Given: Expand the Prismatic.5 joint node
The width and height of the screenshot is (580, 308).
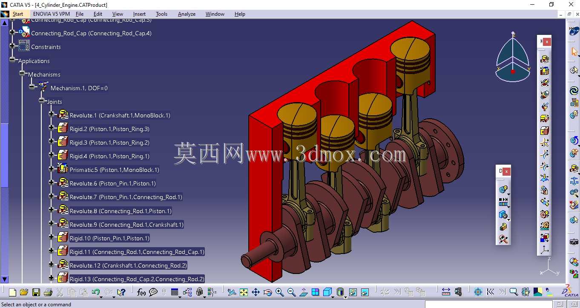Looking at the screenshot, I should [x=52, y=168].
